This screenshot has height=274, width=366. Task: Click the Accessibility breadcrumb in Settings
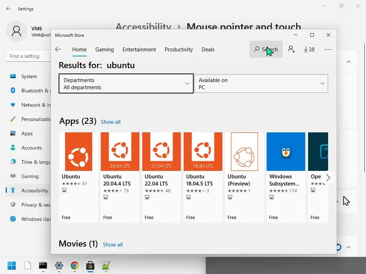pyautogui.click(x=144, y=26)
